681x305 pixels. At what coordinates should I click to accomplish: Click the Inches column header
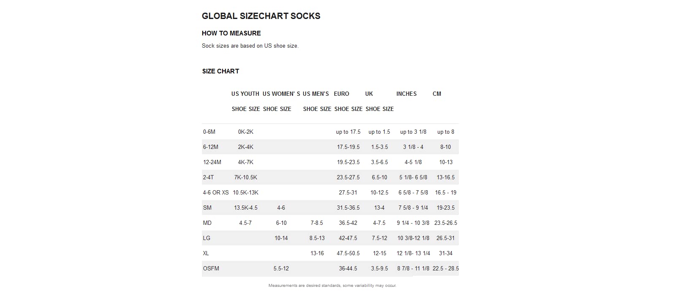coord(406,94)
